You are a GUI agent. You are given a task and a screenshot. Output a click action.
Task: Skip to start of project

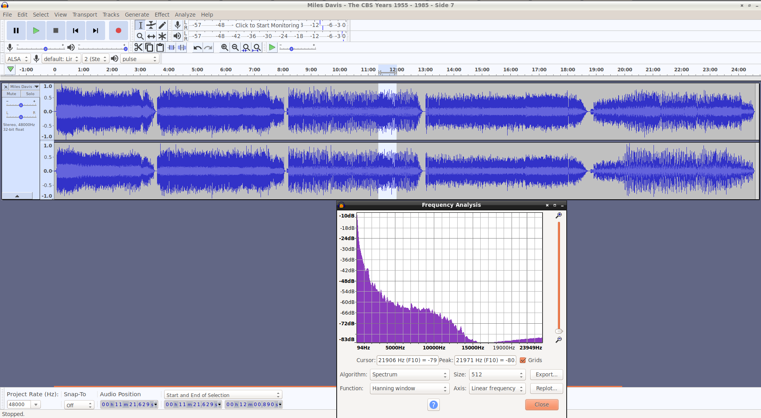click(76, 31)
